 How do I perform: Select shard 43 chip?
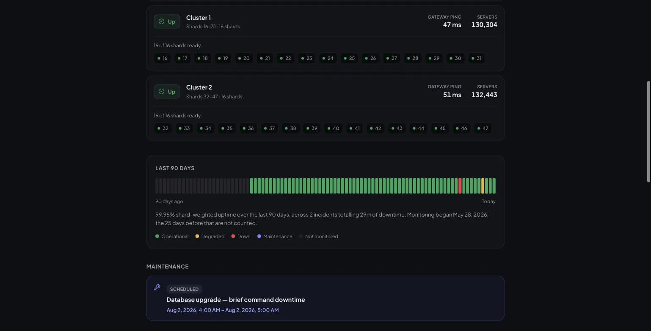(x=397, y=128)
